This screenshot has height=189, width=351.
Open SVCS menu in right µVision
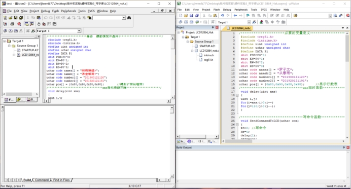[x=264, y=10]
